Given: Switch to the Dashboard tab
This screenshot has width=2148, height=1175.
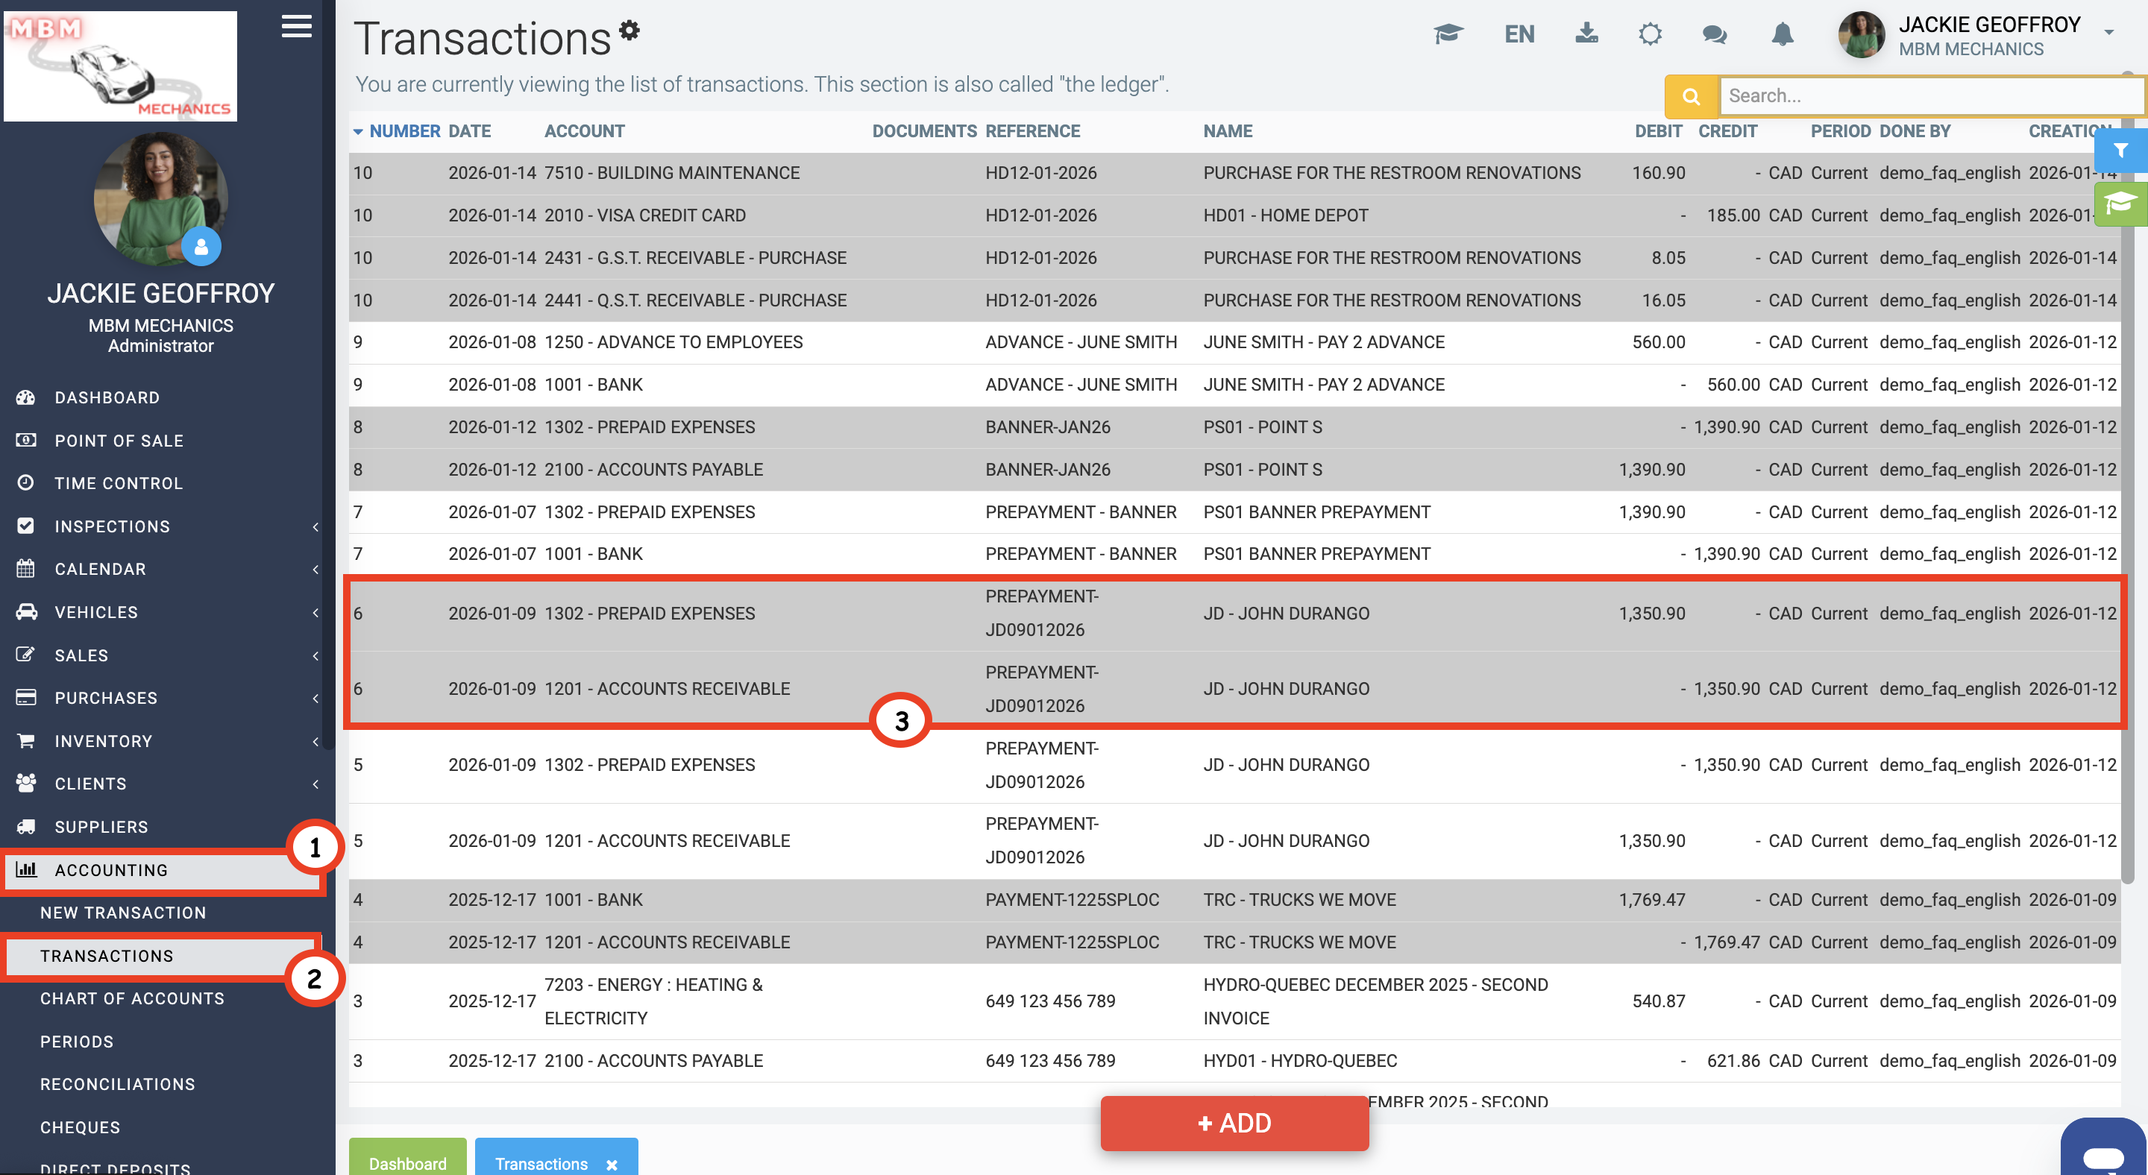Looking at the screenshot, I should [x=407, y=1162].
